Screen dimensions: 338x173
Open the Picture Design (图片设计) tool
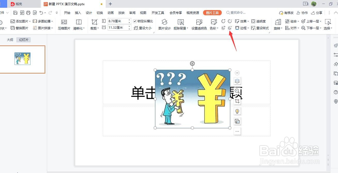pos(165,25)
